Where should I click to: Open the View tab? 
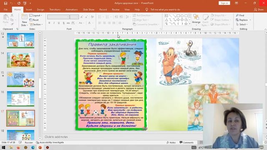tap(127, 10)
